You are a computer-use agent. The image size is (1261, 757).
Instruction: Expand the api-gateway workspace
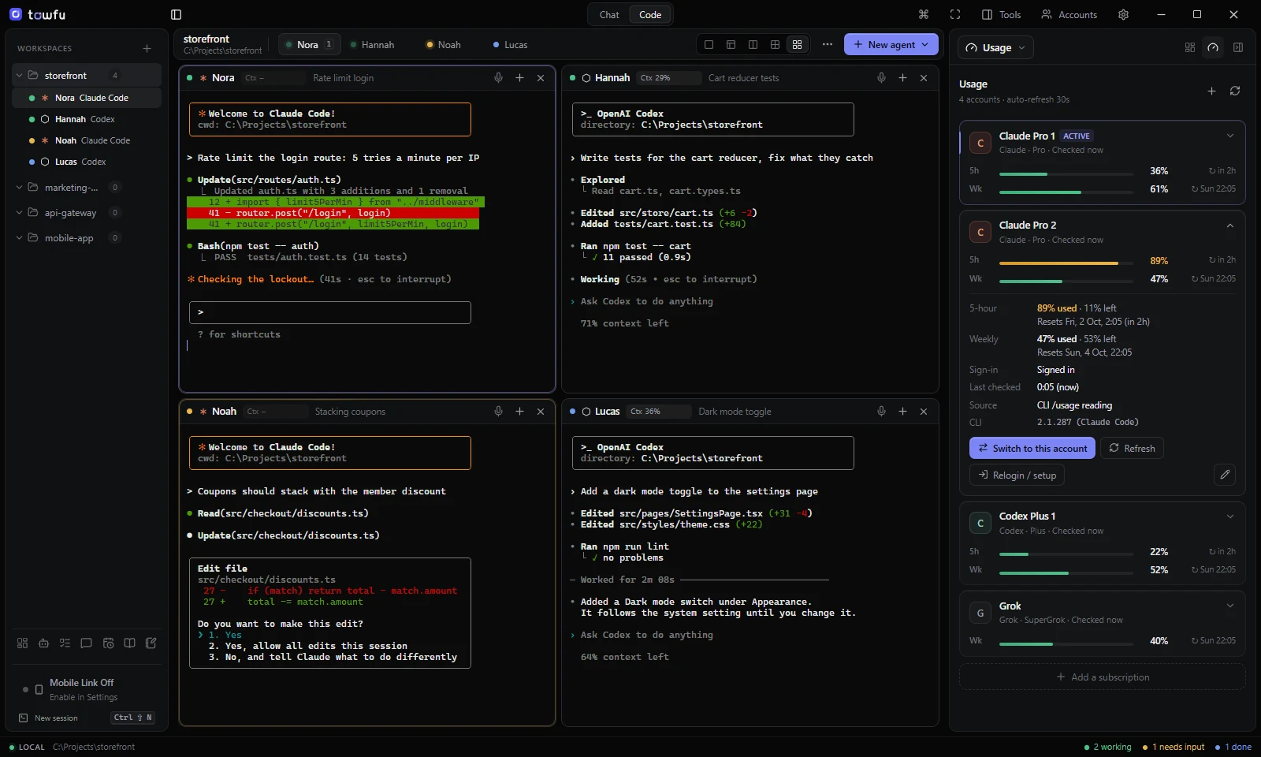tap(19, 213)
